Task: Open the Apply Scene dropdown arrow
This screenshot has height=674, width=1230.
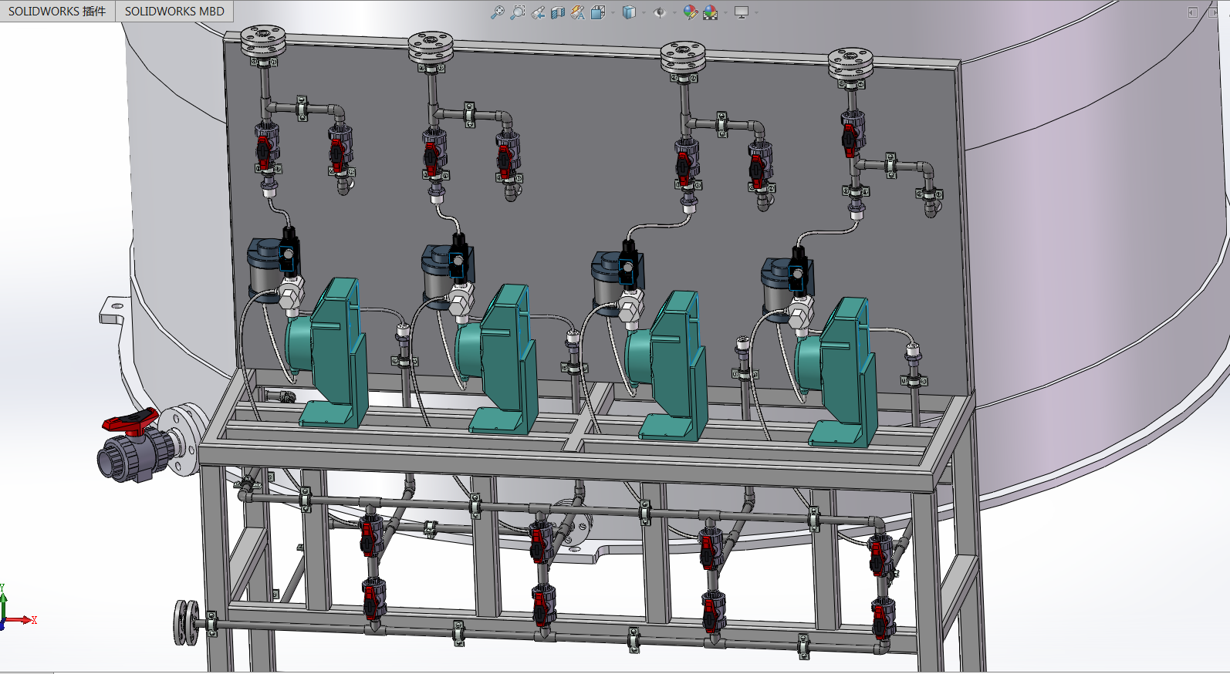Action: tap(726, 12)
